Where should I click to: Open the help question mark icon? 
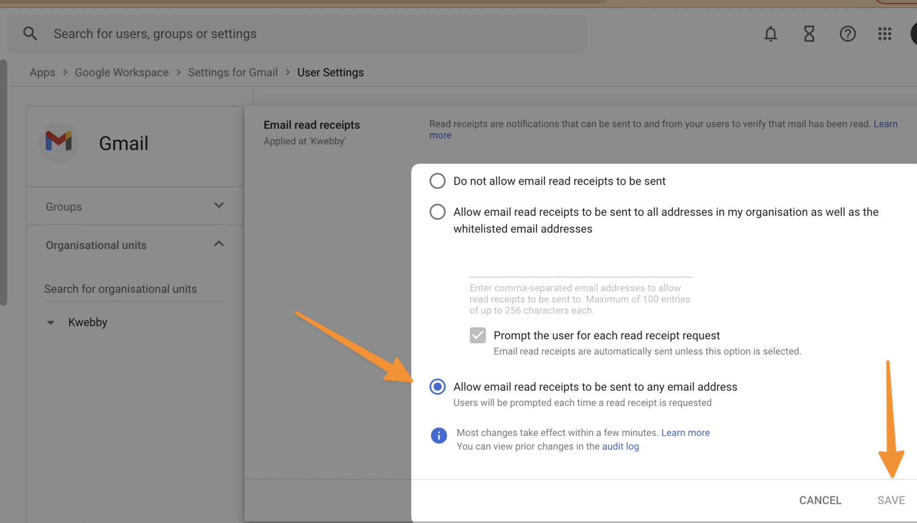pyautogui.click(x=847, y=34)
